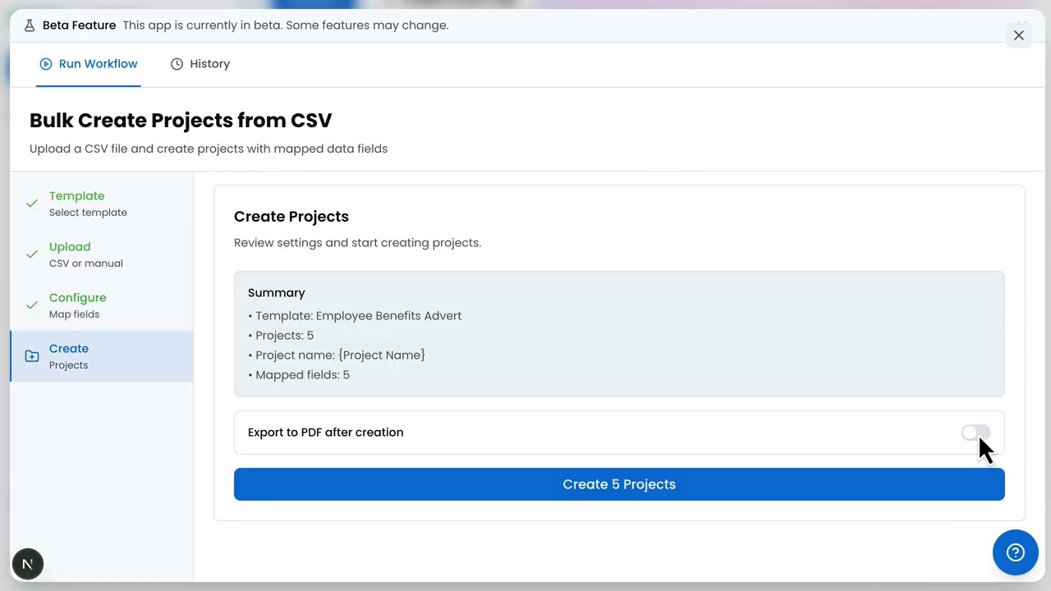The image size is (1051, 591).
Task: Click the folder-plus icon beside Create
Action: click(32, 356)
